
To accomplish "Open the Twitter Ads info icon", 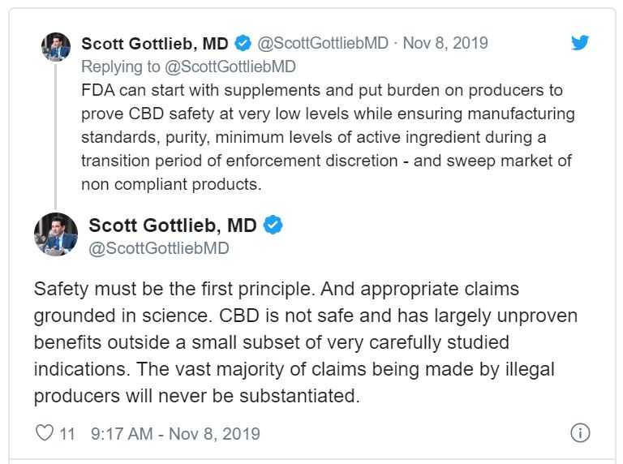I will pyautogui.click(x=580, y=432).
